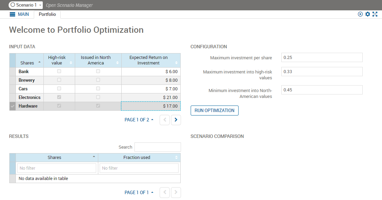Click the Results Search input box
Screen dimensions: 382x200
pos(158,147)
